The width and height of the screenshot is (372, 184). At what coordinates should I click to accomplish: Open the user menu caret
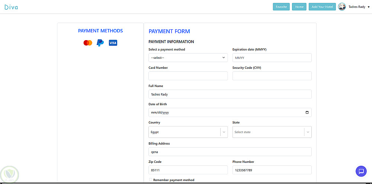coord(368,7)
